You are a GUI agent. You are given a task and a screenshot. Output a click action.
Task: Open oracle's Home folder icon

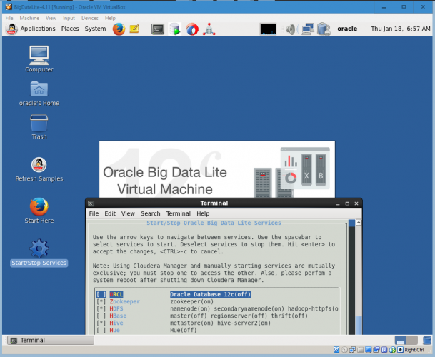pos(39,94)
